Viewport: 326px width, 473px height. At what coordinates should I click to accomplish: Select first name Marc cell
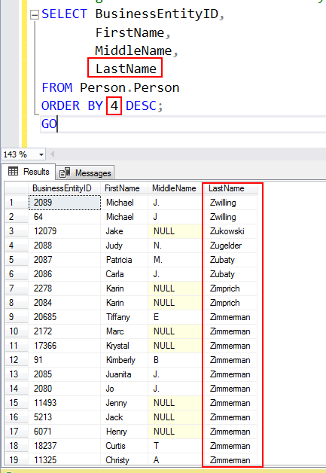click(x=124, y=331)
